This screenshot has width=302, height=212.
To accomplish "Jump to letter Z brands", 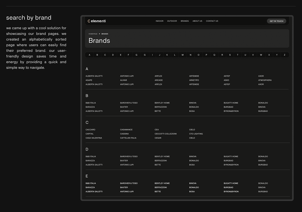I will tap(284, 55).
